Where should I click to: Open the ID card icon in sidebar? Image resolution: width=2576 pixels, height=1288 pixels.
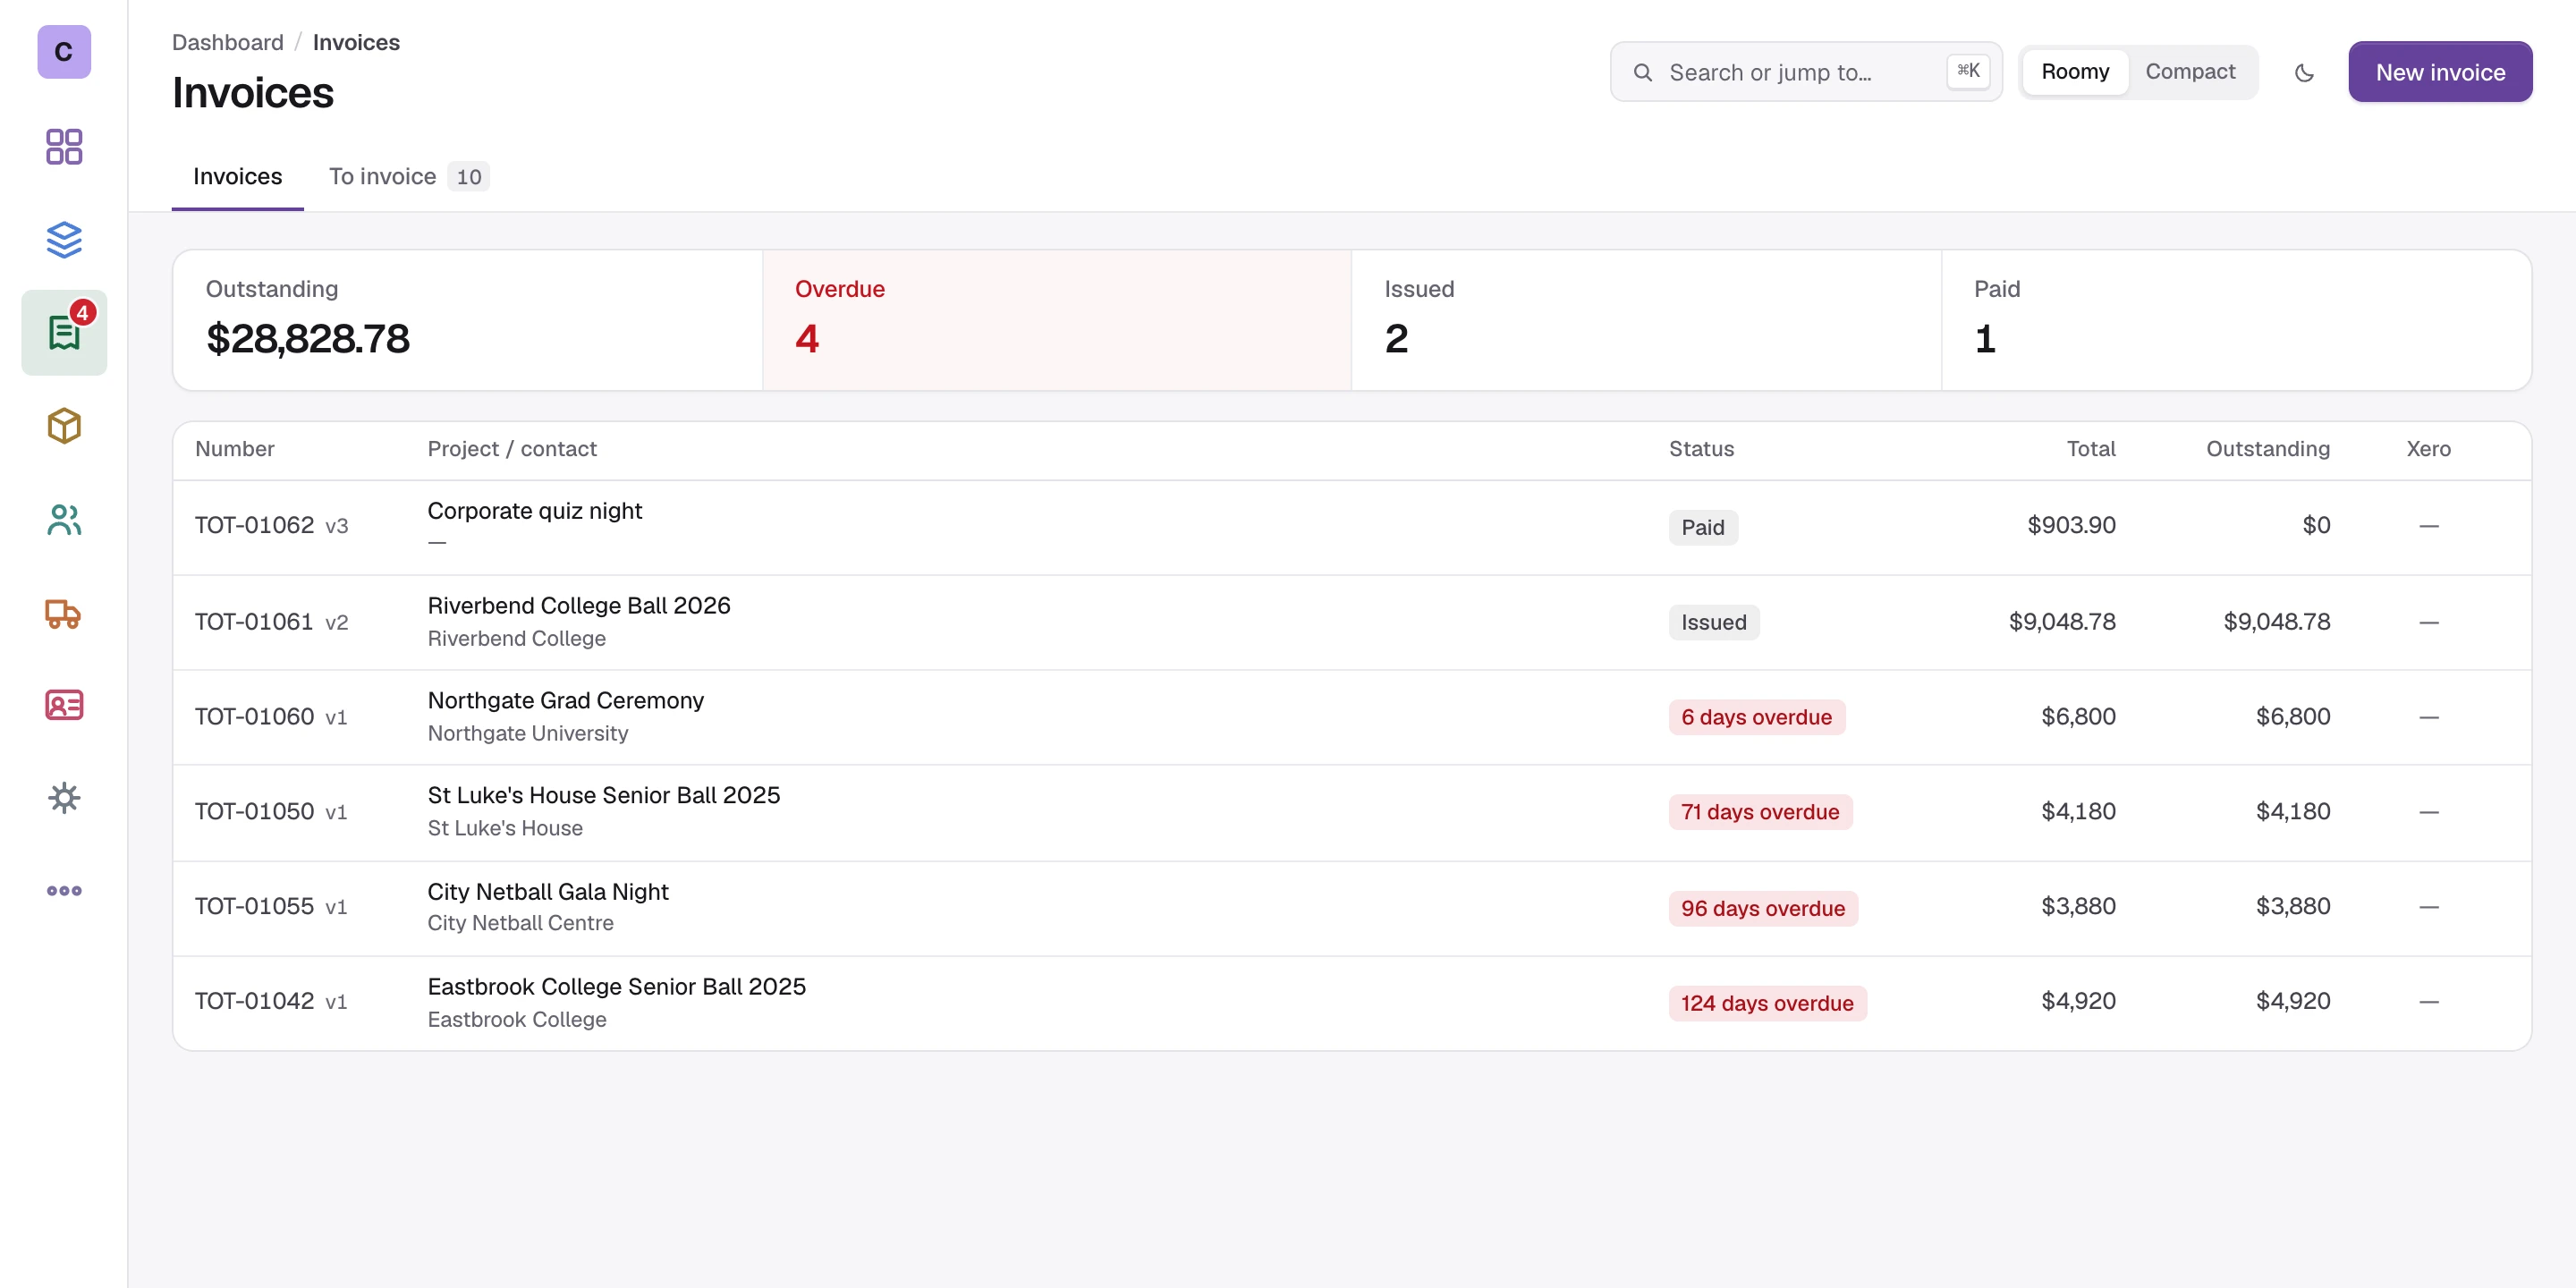click(64, 705)
